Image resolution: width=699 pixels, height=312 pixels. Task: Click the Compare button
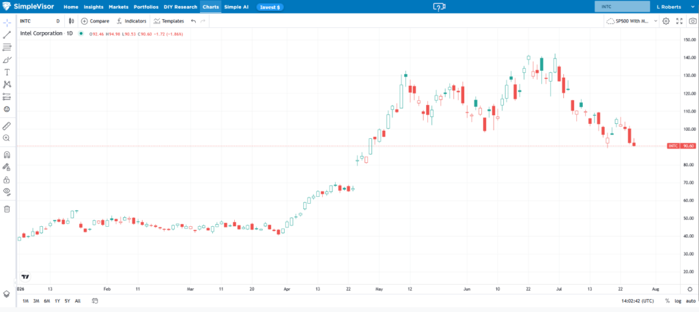95,21
